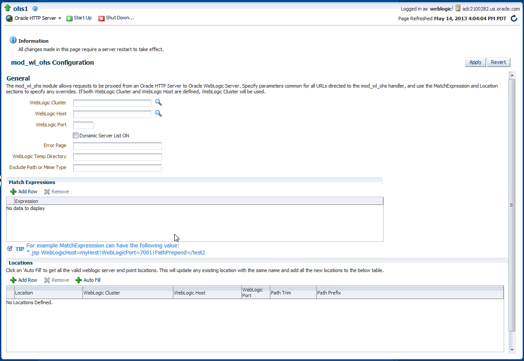Click the TIP checkmark icon
Viewport: 524px width, 361px height.
click(10, 249)
